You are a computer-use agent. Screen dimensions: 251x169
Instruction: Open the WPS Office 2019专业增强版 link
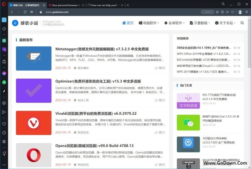pos(204,54)
